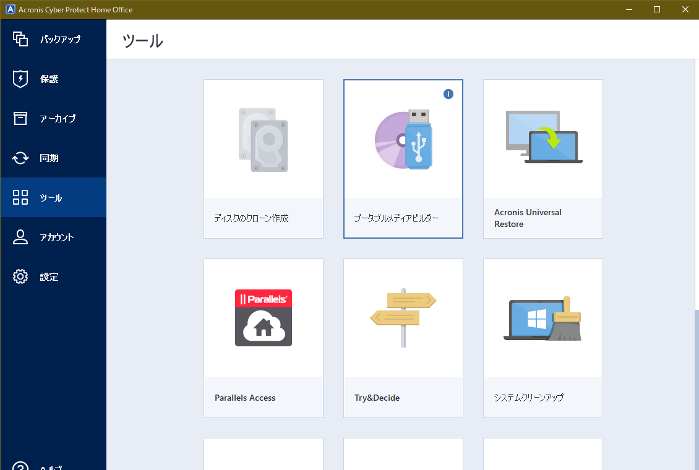Switch to the アカウント menu label
Viewport: 699px width, 470px height.
click(x=57, y=237)
